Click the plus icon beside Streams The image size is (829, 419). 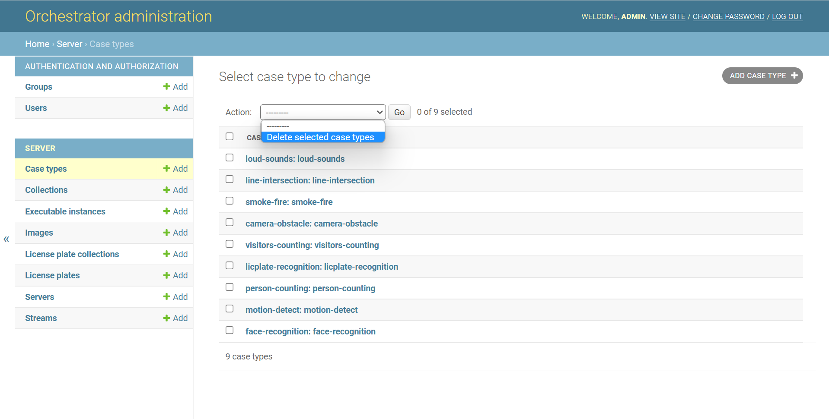coord(166,318)
